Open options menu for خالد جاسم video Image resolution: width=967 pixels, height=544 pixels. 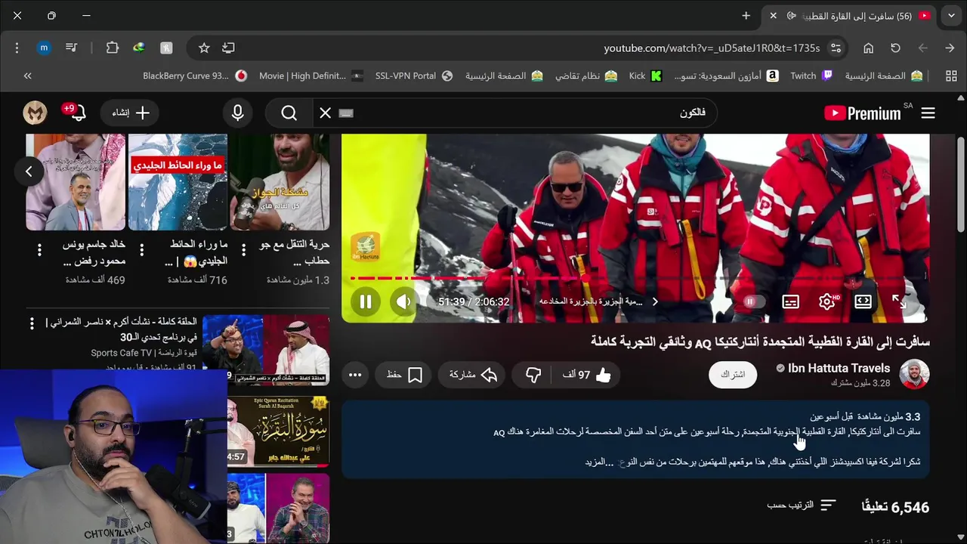[x=39, y=250]
